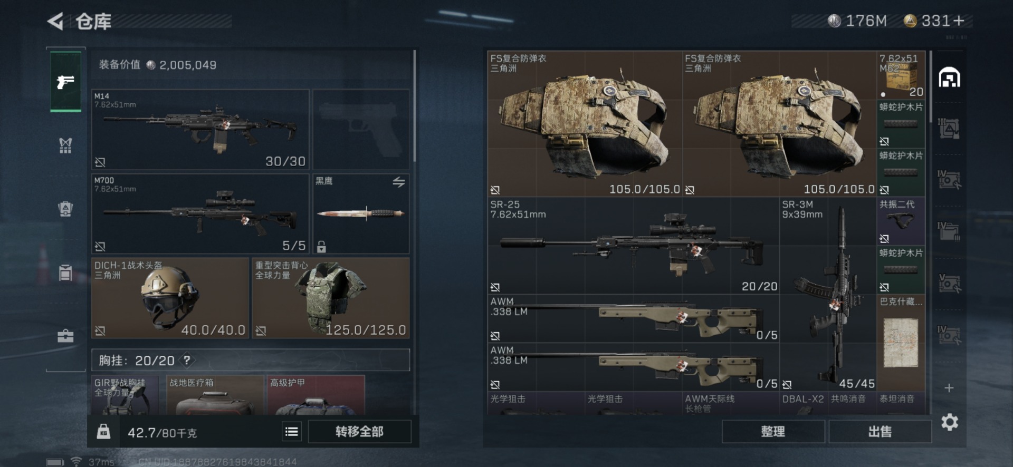Open the briefcase safe box sidebar tab

(x=65, y=336)
